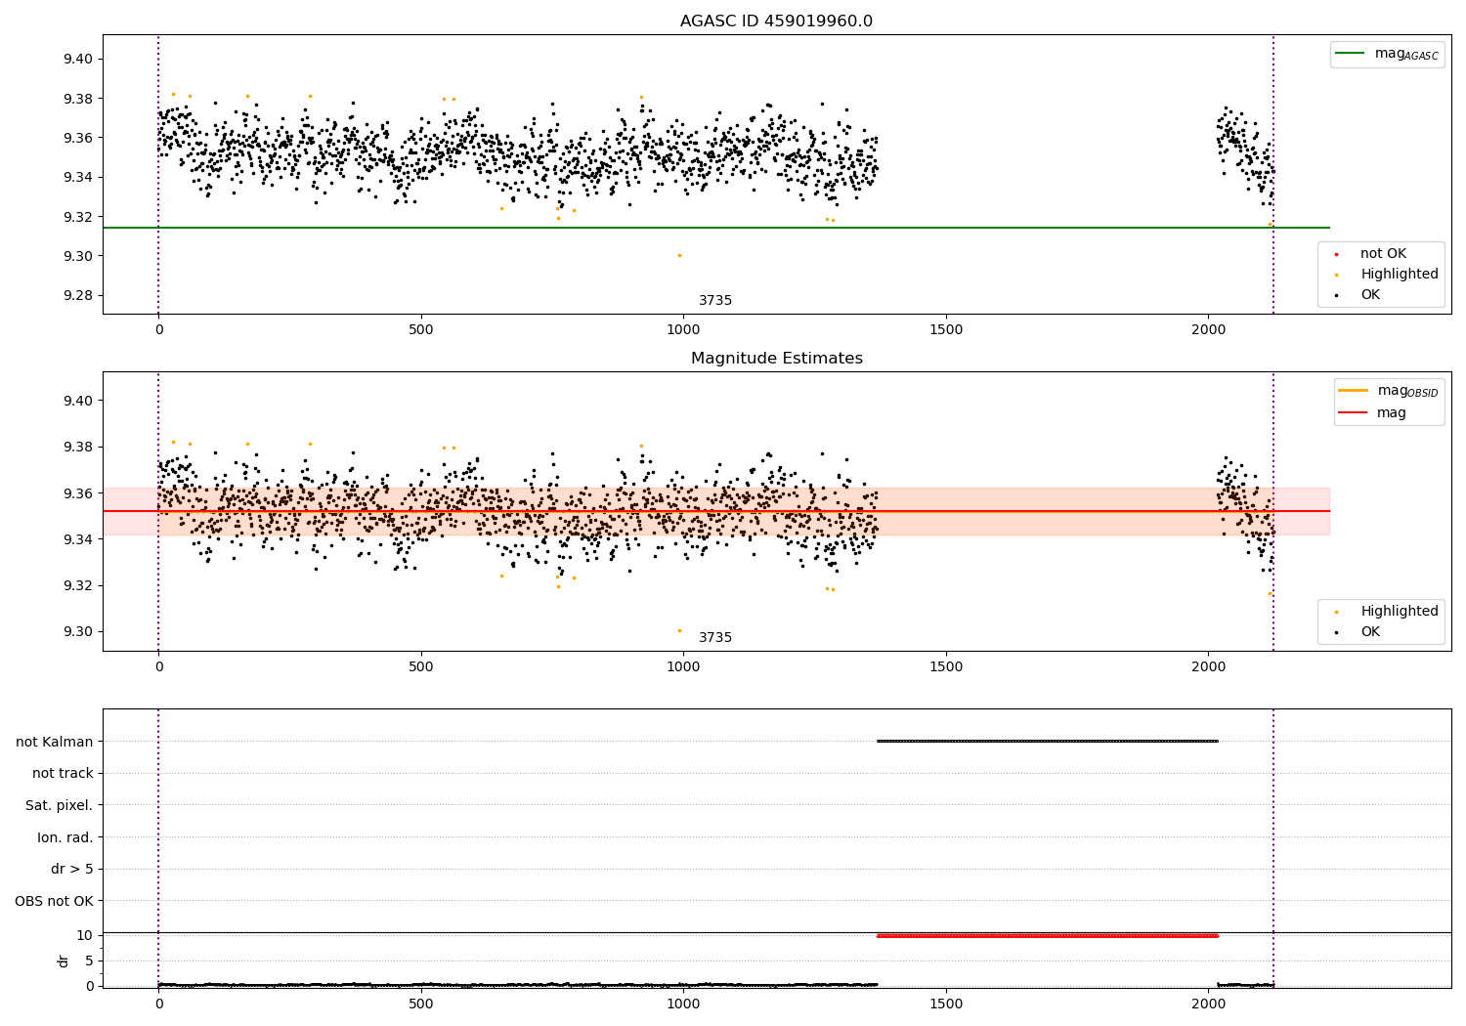Image resolution: width=1466 pixels, height=1026 pixels.
Task: Click the 9.30 tick label in the middle plot
Action: (77, 632)
